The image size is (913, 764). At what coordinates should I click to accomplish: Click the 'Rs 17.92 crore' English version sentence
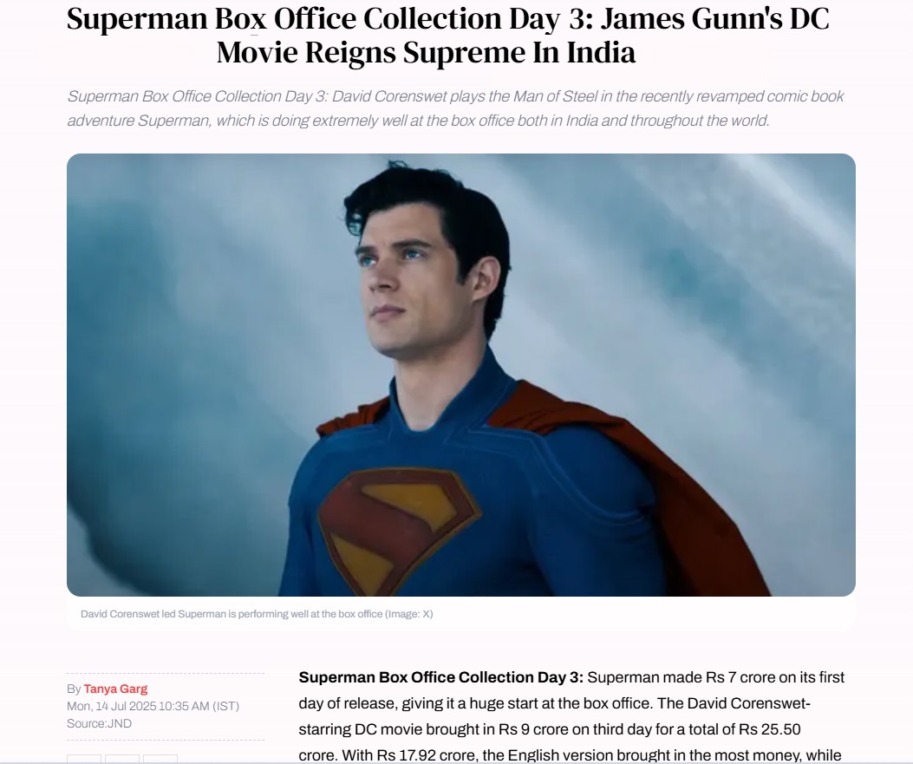point(571,755)
